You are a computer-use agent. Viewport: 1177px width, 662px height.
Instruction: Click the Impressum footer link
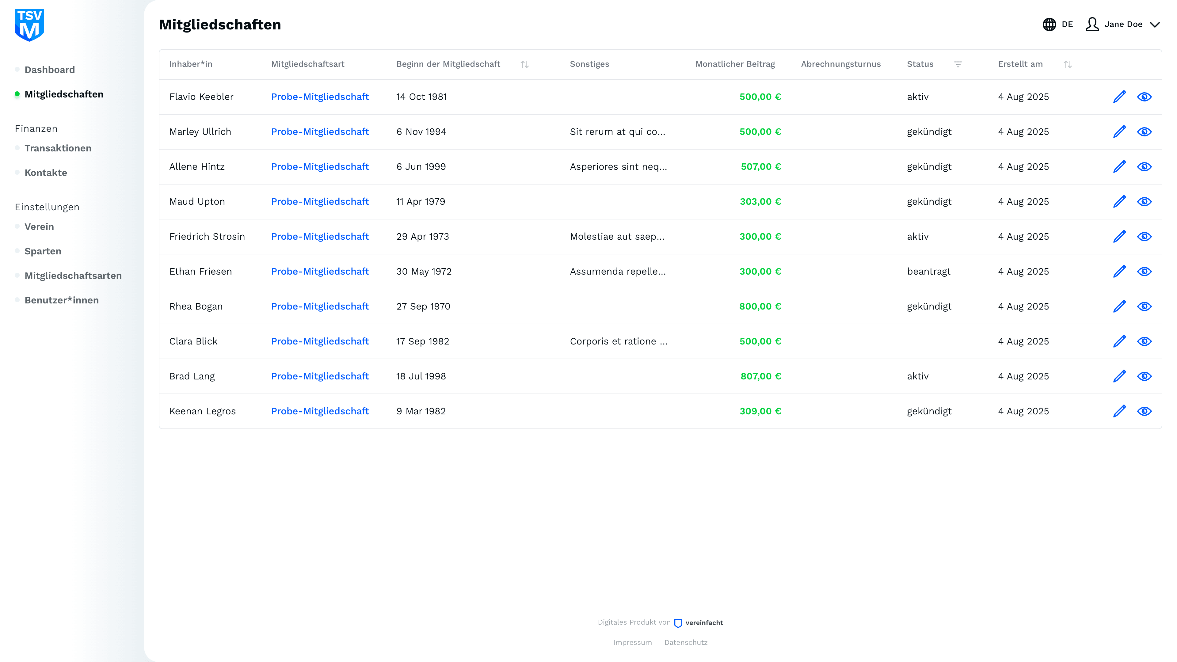[x=632, y=642]
